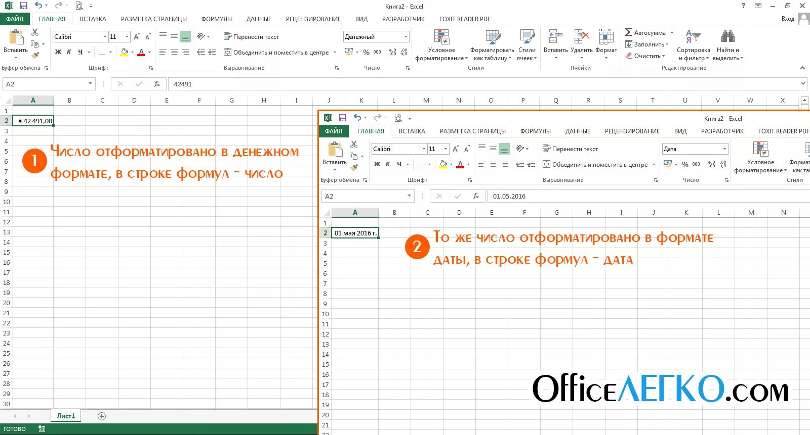Image resolution: width=810 pixels, height=435 pixels.
Task: Toggle align left in main window ribbon
Action: coord(163,52)
